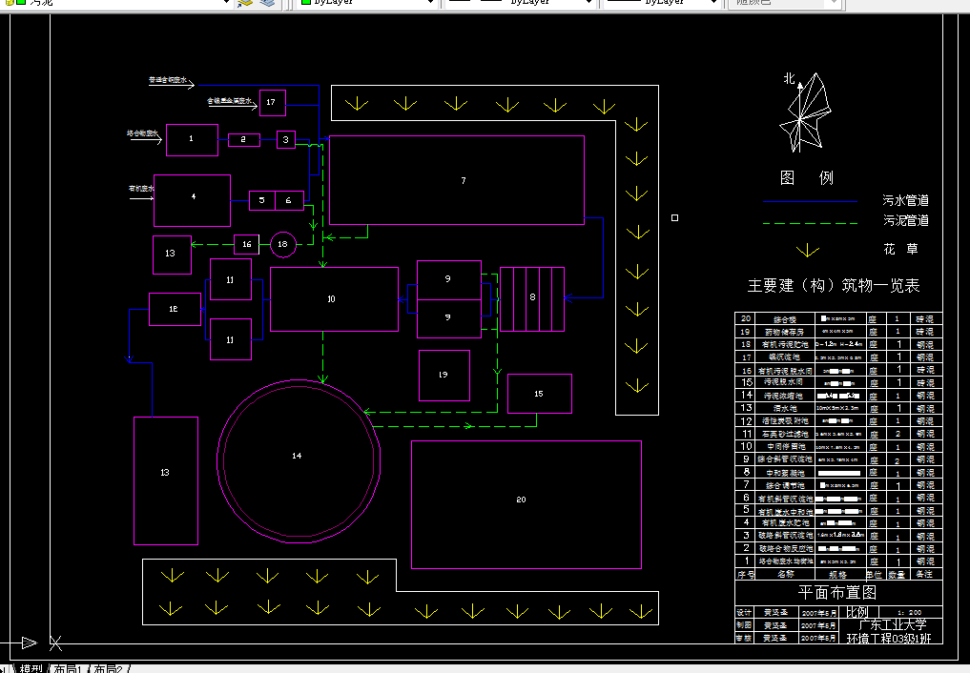Select box label 16 on the site plan
This screenshot has height=673, width=970.
pyautogui.click(x=247, y=244)
